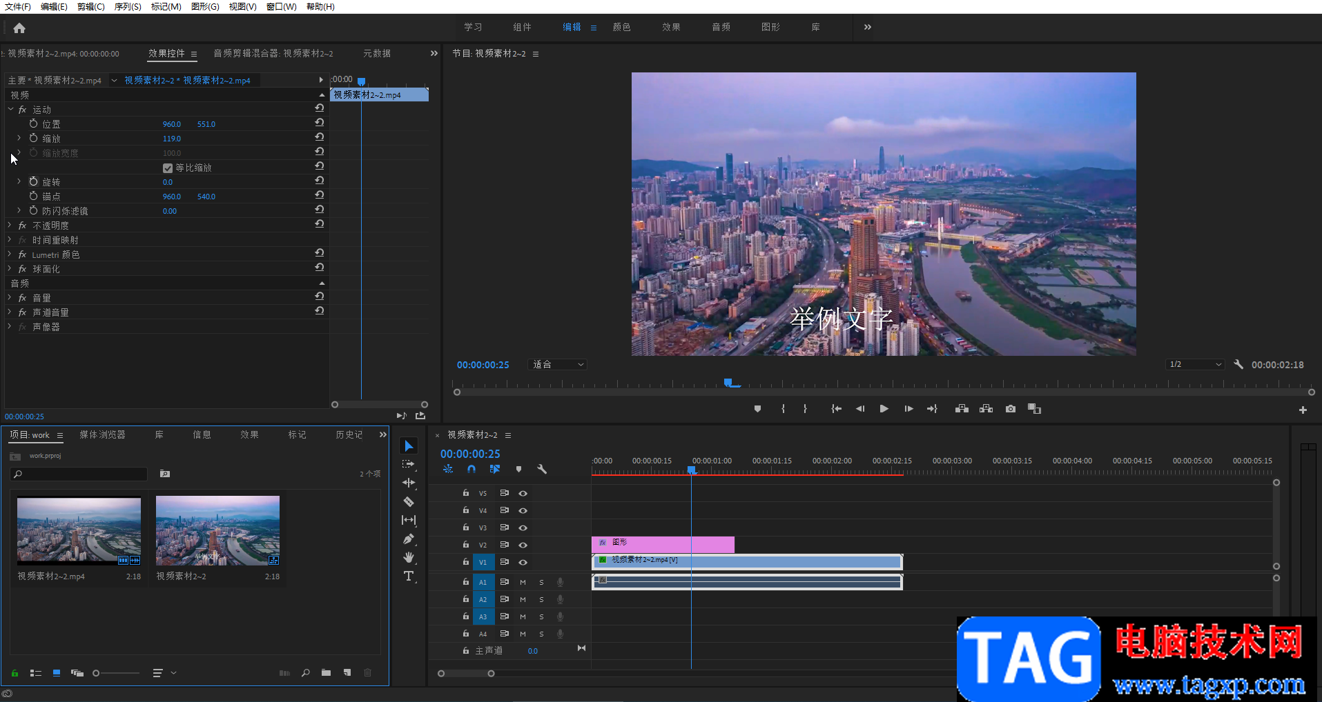The image size is (1322, 702).
Task: Select the Type tool
Action: (x=409, y=576)
